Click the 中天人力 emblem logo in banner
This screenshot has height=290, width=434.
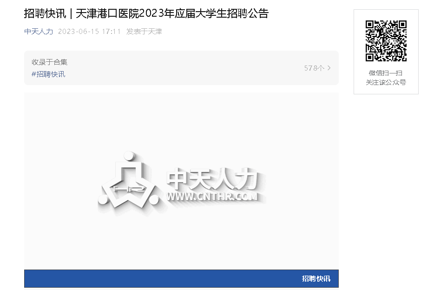pyautogui.click(x=128, y=180)
